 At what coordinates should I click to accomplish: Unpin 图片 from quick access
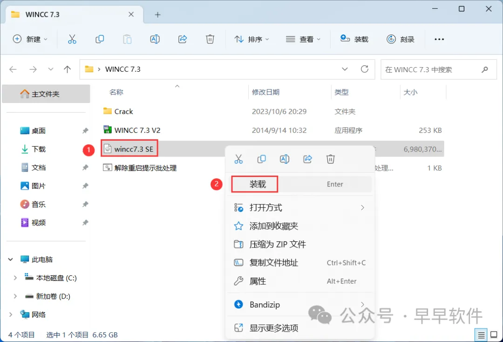pyautogui.click(x=85, y=186)
